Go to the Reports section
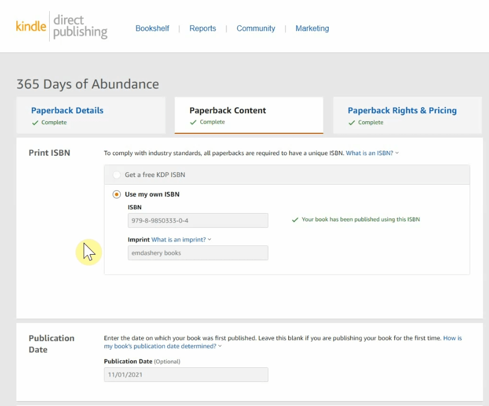Screen dimensions: 489x406 point(203,28)
